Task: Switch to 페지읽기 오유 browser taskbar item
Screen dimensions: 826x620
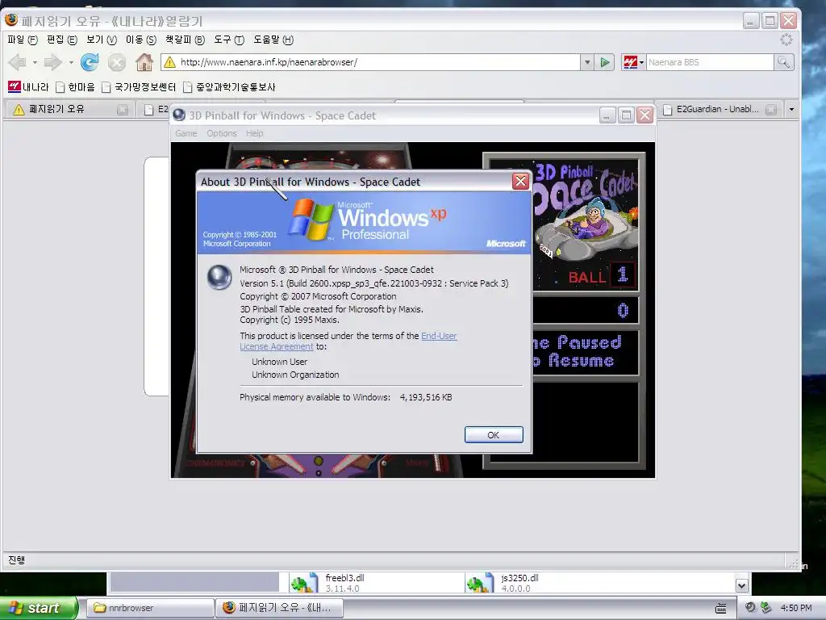Action: (x=280, y=608)
